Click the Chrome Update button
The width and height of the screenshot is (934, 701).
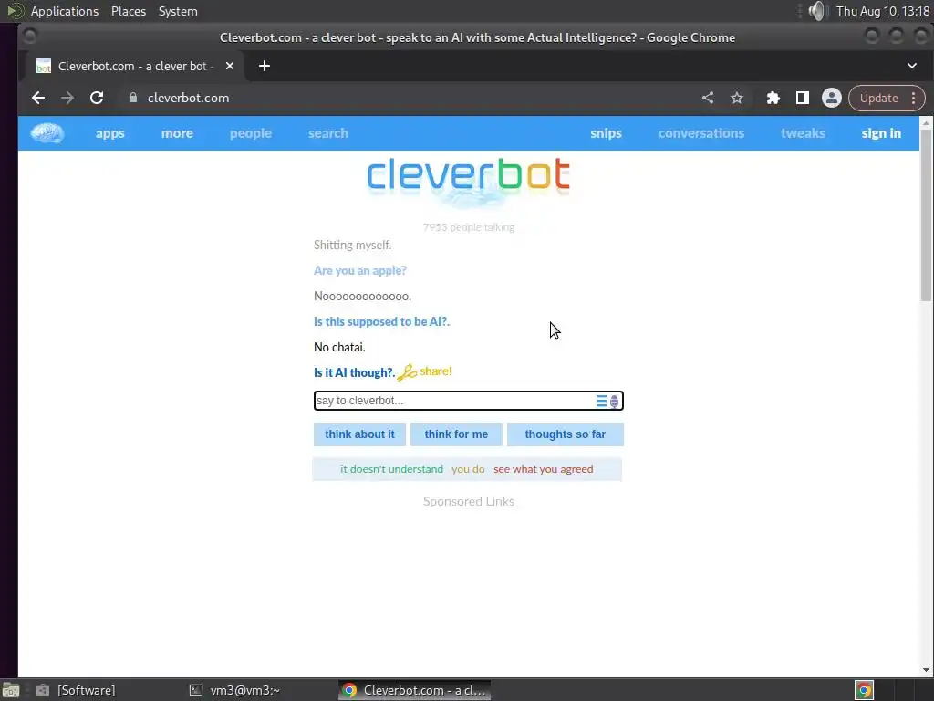click(878, 98)
